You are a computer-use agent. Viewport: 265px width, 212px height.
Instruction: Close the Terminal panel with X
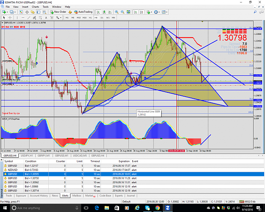2,159
